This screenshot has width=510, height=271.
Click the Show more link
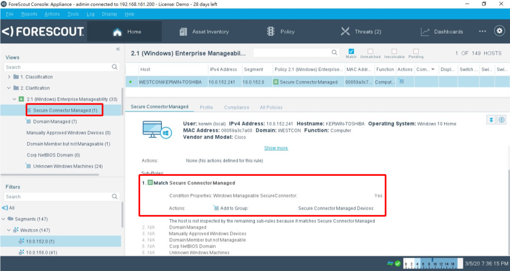pyautogui.click(x=276, y=148)
